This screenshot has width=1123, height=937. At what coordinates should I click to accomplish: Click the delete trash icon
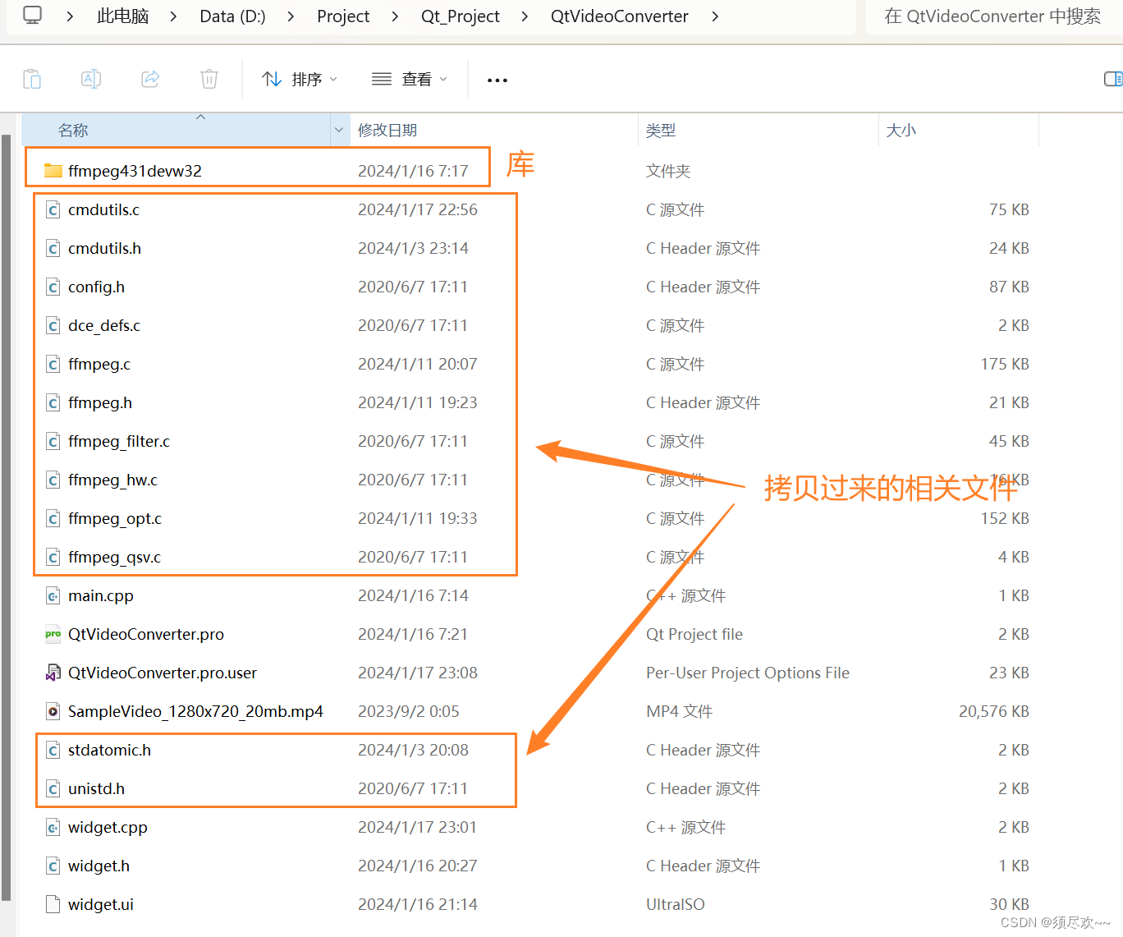[209, 79]
